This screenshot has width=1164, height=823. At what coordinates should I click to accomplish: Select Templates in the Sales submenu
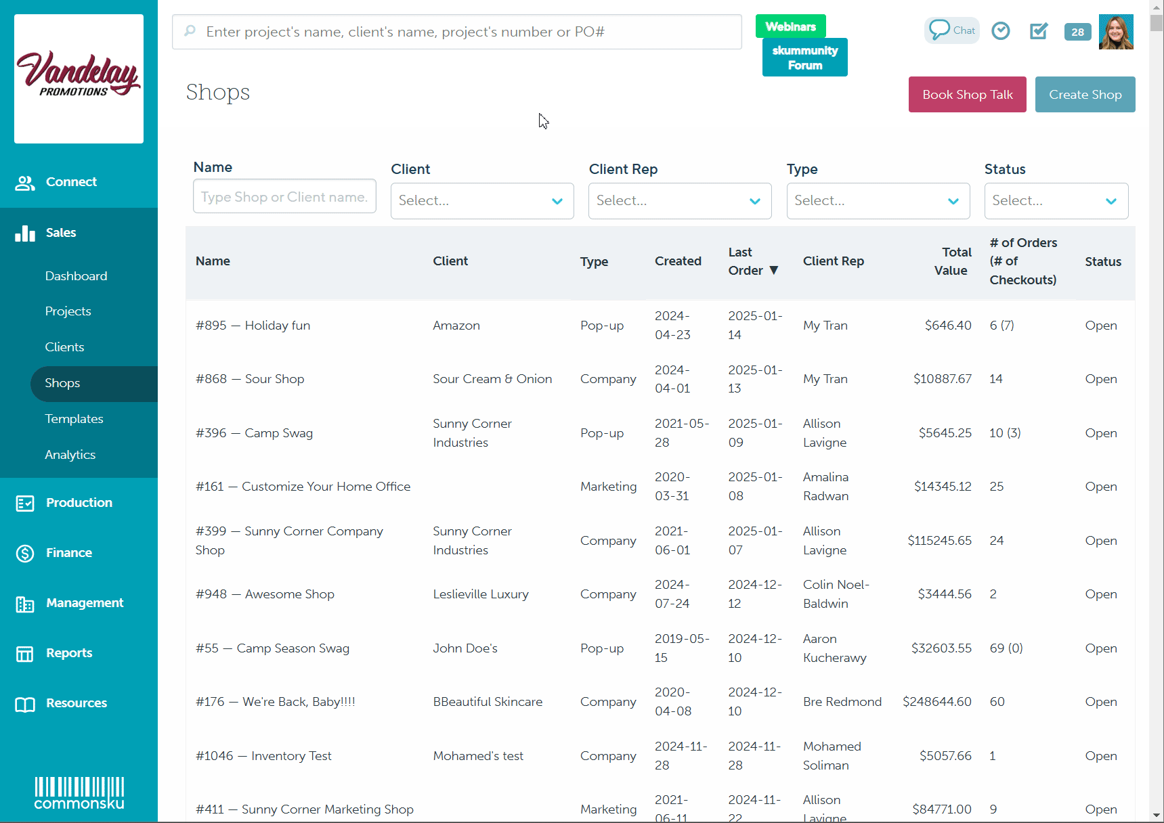coord(74,419)
